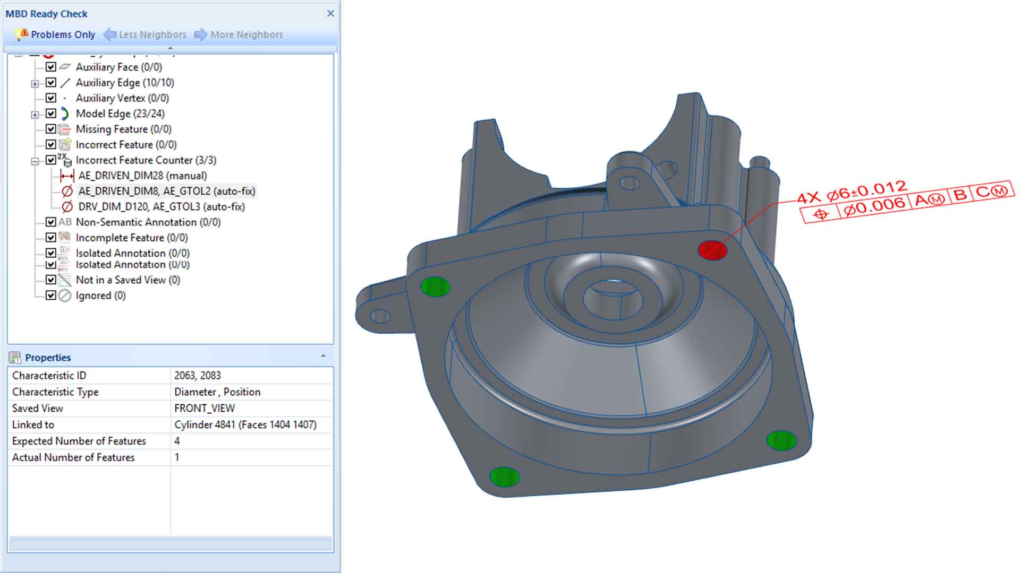Click the Auxiliary Face parallelogram icon
Image resolution: width=1020 pixels, height=573 pixels.
pos(65,67)
